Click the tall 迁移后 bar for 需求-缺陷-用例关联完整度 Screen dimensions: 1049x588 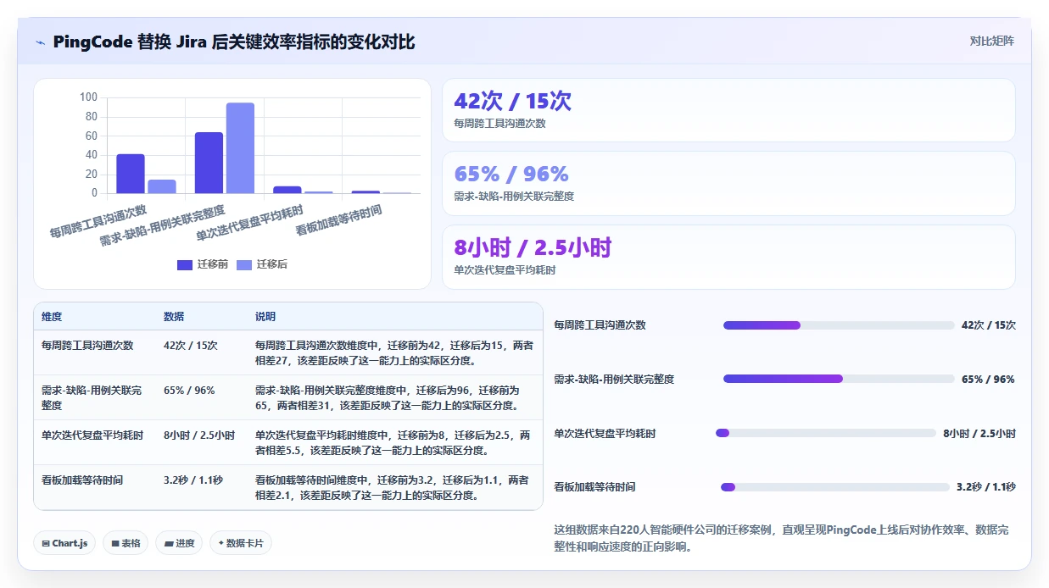point(240,148)
